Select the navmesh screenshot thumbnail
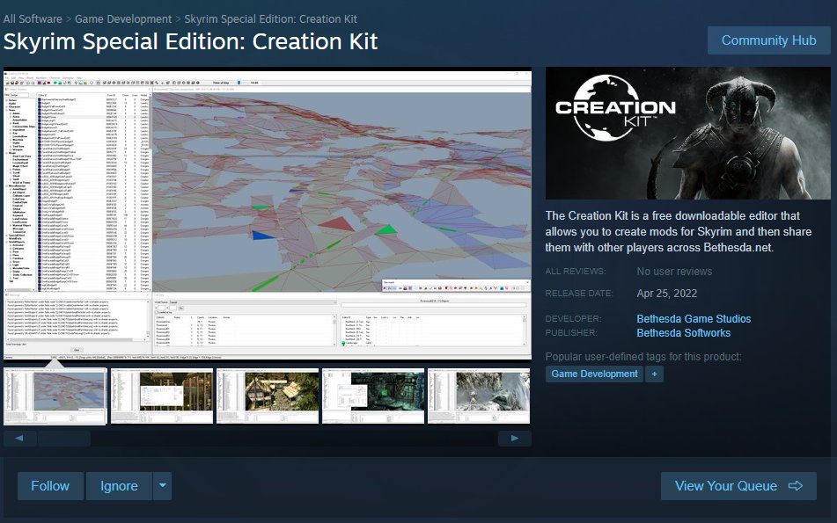This screenshot has height=523, width=837. point(55,396)
